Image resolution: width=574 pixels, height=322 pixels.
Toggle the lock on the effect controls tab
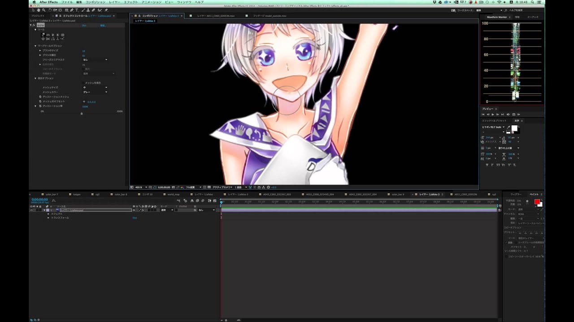click(60, 16)
